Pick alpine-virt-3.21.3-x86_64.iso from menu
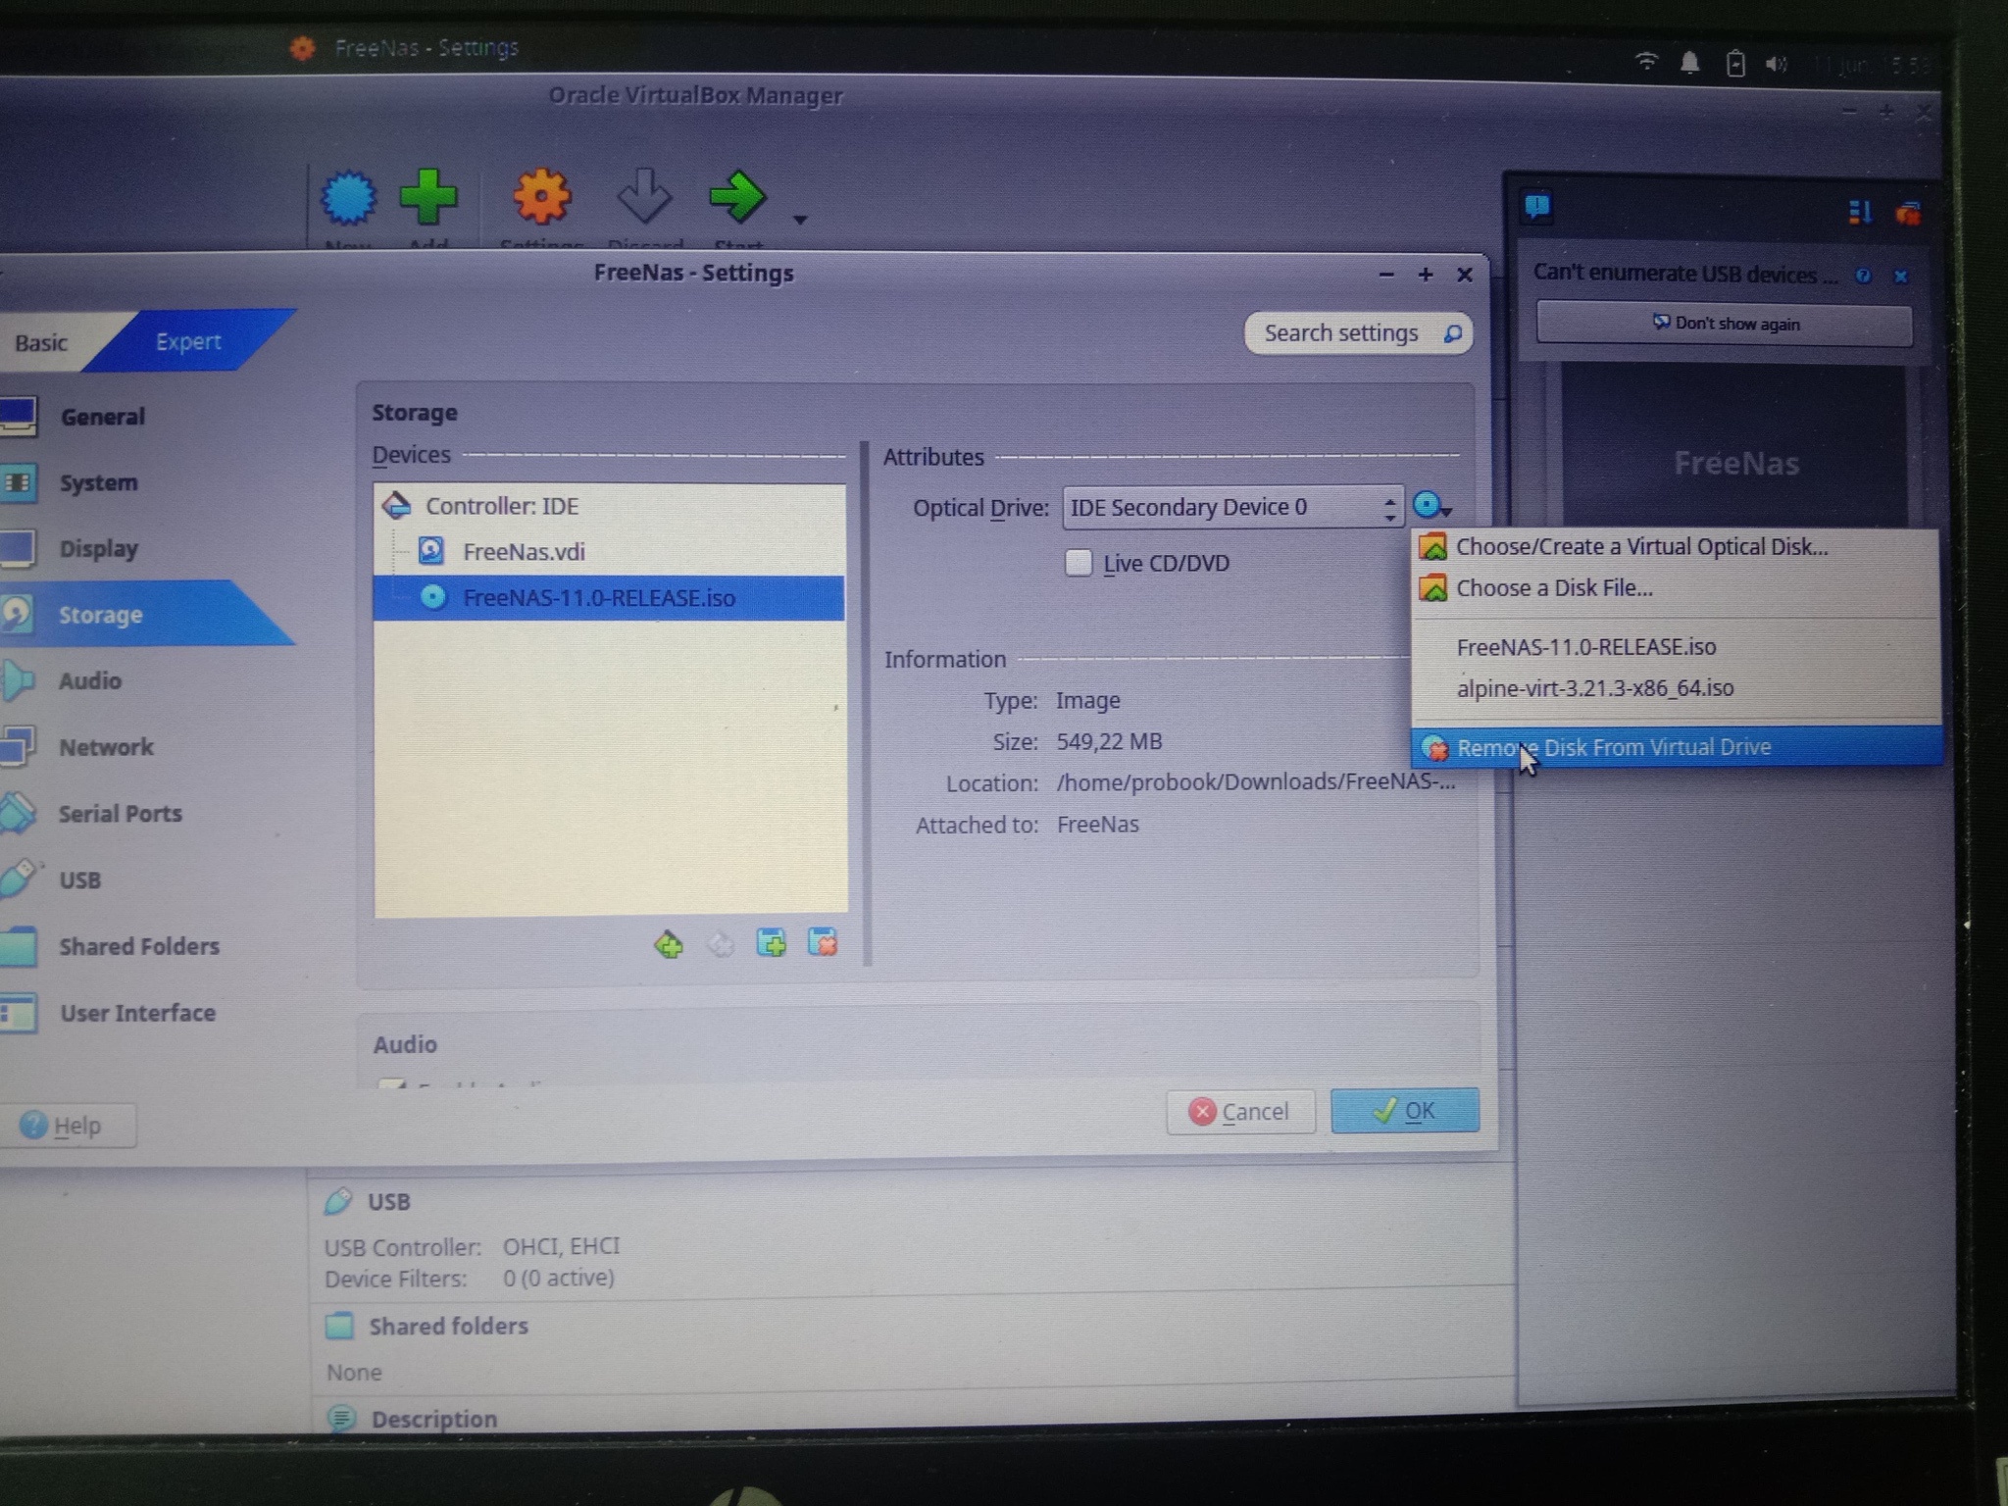Screen dimensions: 2008x1506 click(x=1676, y=688)
